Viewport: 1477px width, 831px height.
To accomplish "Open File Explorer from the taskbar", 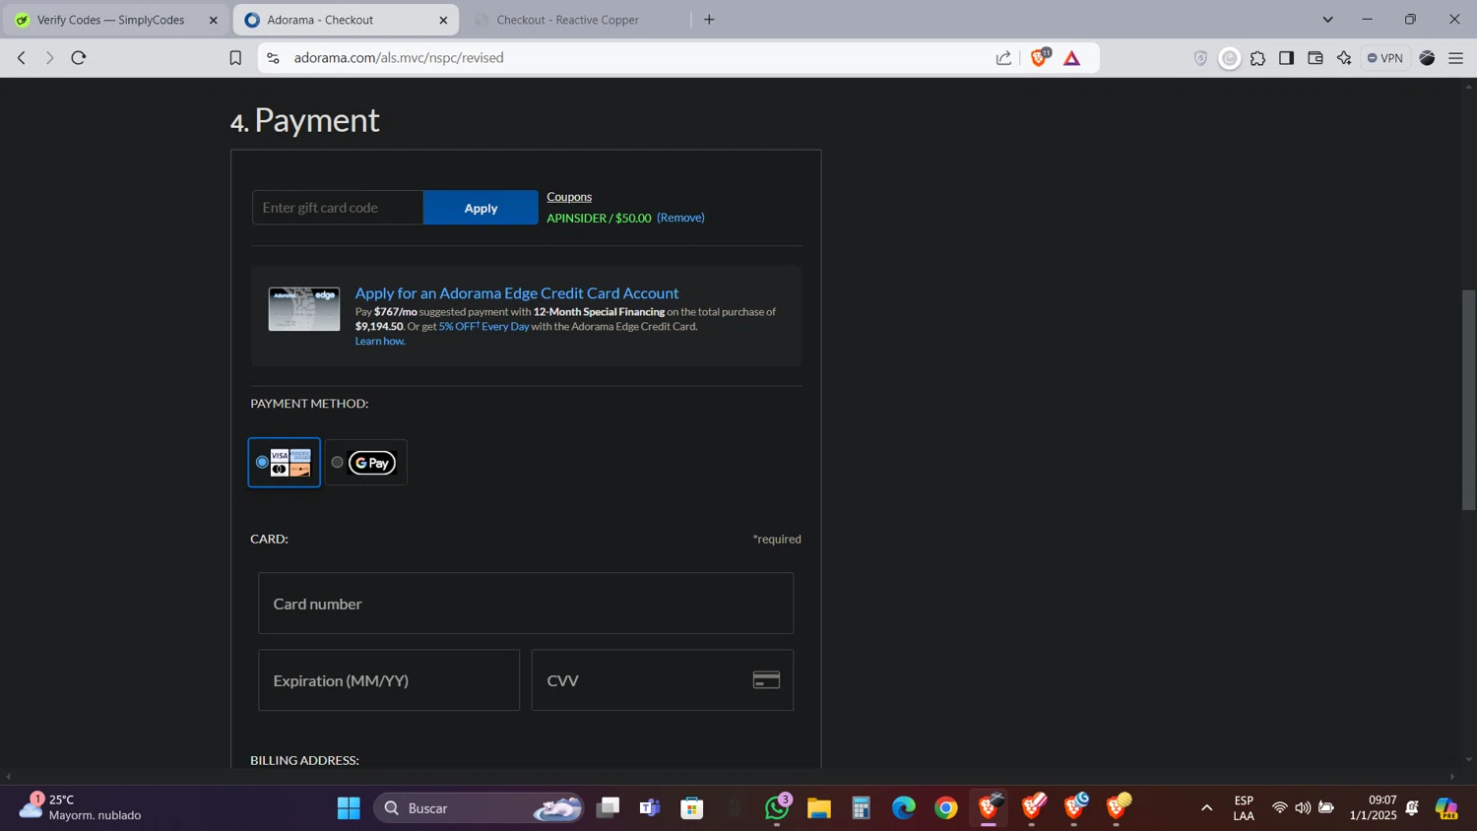I will (819, 808).
